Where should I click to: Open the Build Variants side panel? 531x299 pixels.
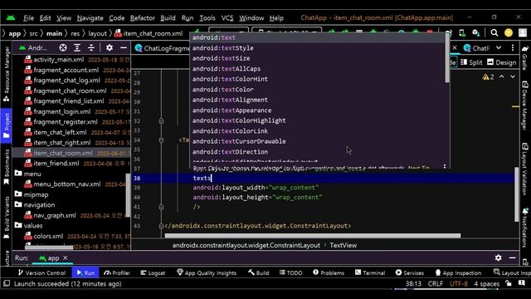coord(7,218)
